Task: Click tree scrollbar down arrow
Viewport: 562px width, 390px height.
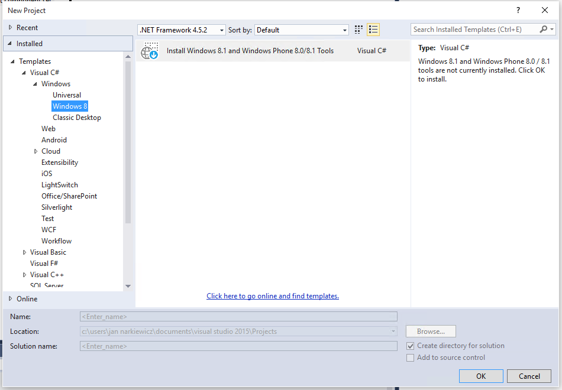Action: pyautogui.click(x=128, y=286)
